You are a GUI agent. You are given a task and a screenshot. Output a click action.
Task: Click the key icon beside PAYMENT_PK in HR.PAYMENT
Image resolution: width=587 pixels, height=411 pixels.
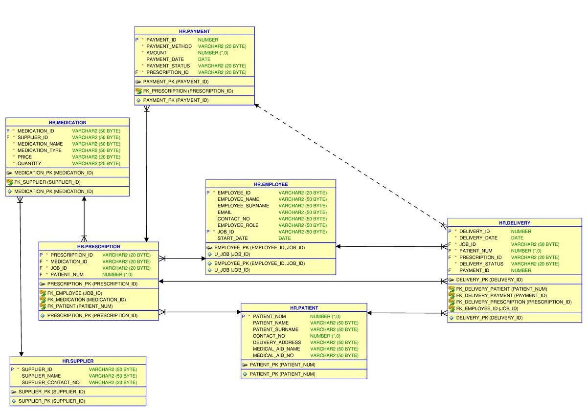click(x=138, y=82)
